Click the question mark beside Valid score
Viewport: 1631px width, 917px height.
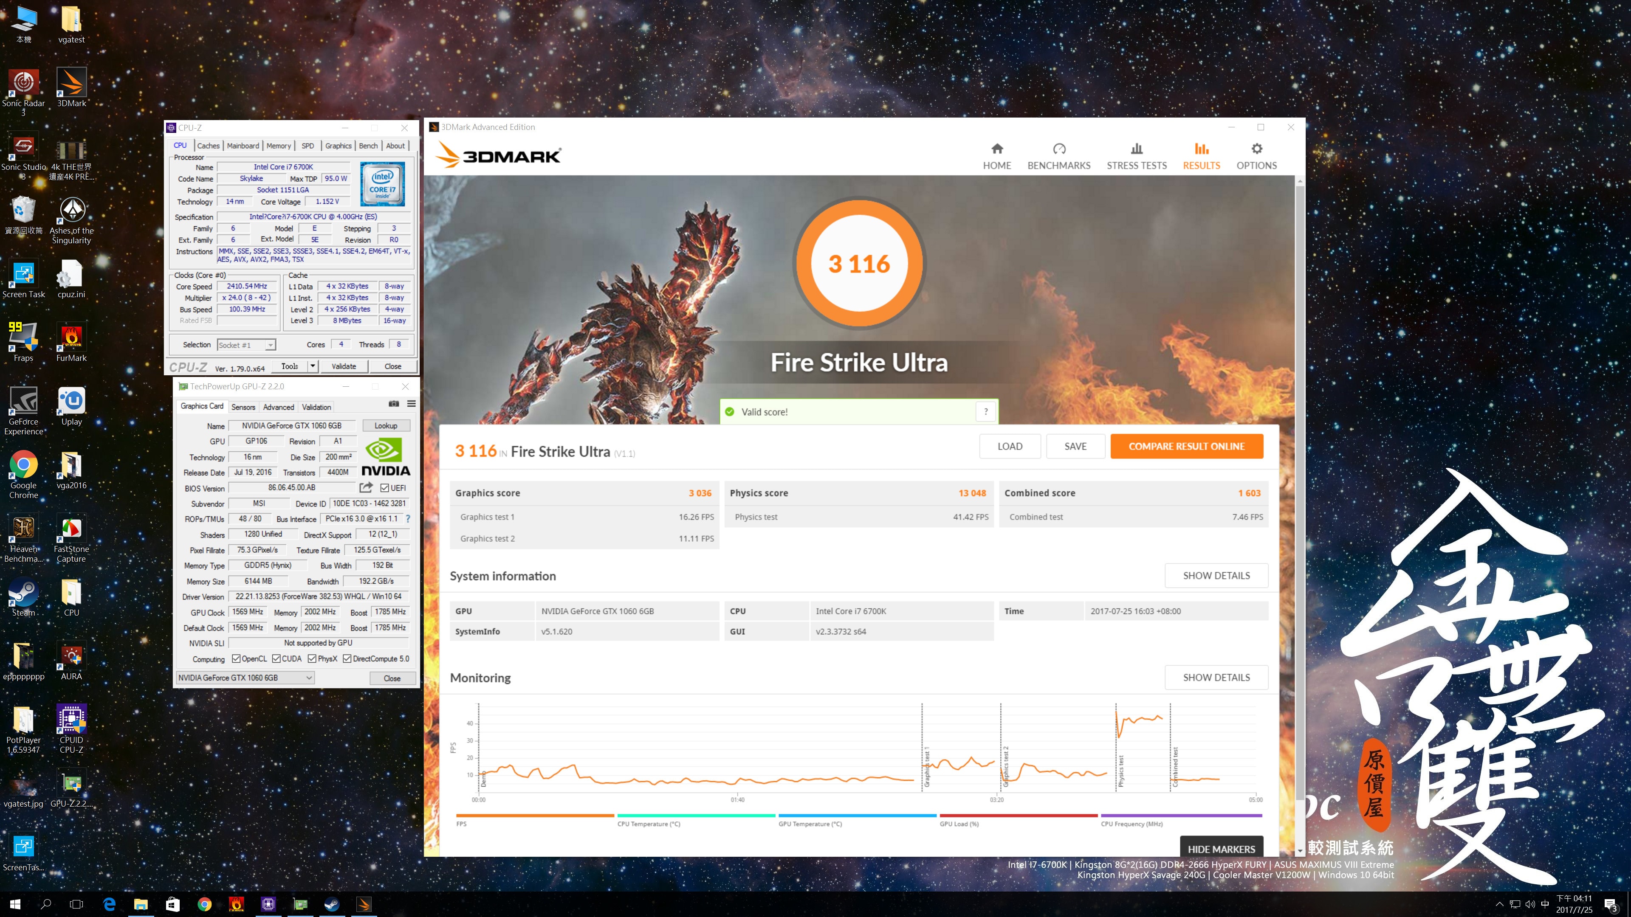tap(985, 411)
